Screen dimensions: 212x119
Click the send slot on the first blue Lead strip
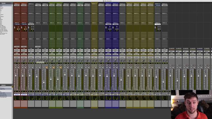[108, 24]
